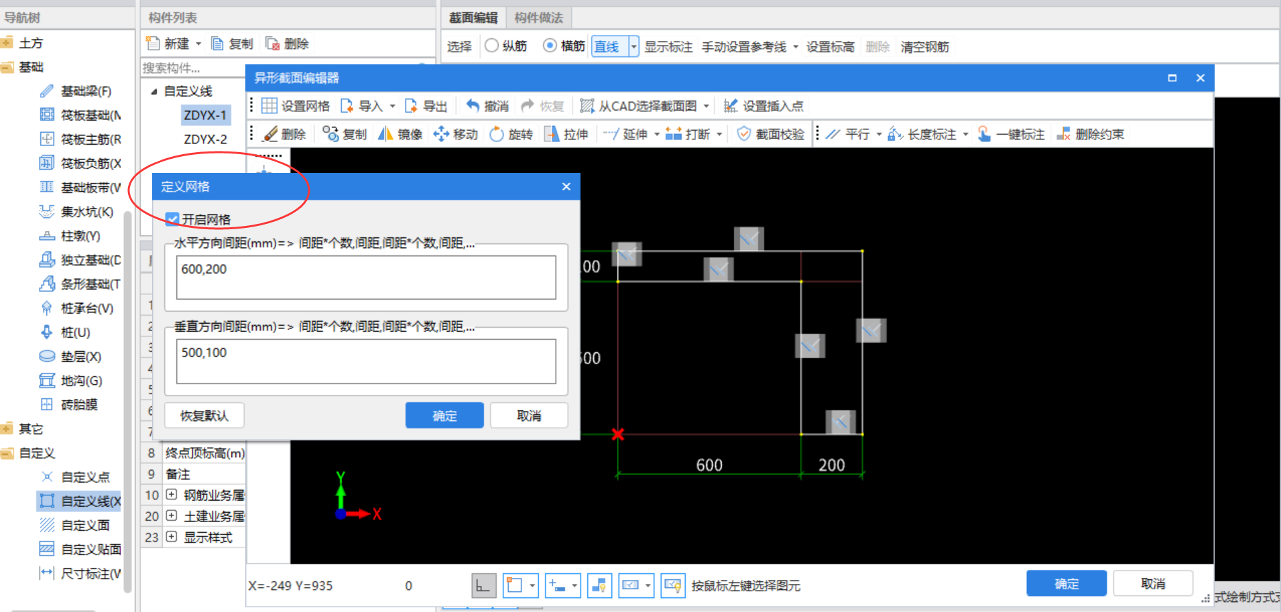Click 删除约束 delete constraint tool
Image resolution: width=1281 pixels, height=612 pixels.
(x=1090, y=134)
